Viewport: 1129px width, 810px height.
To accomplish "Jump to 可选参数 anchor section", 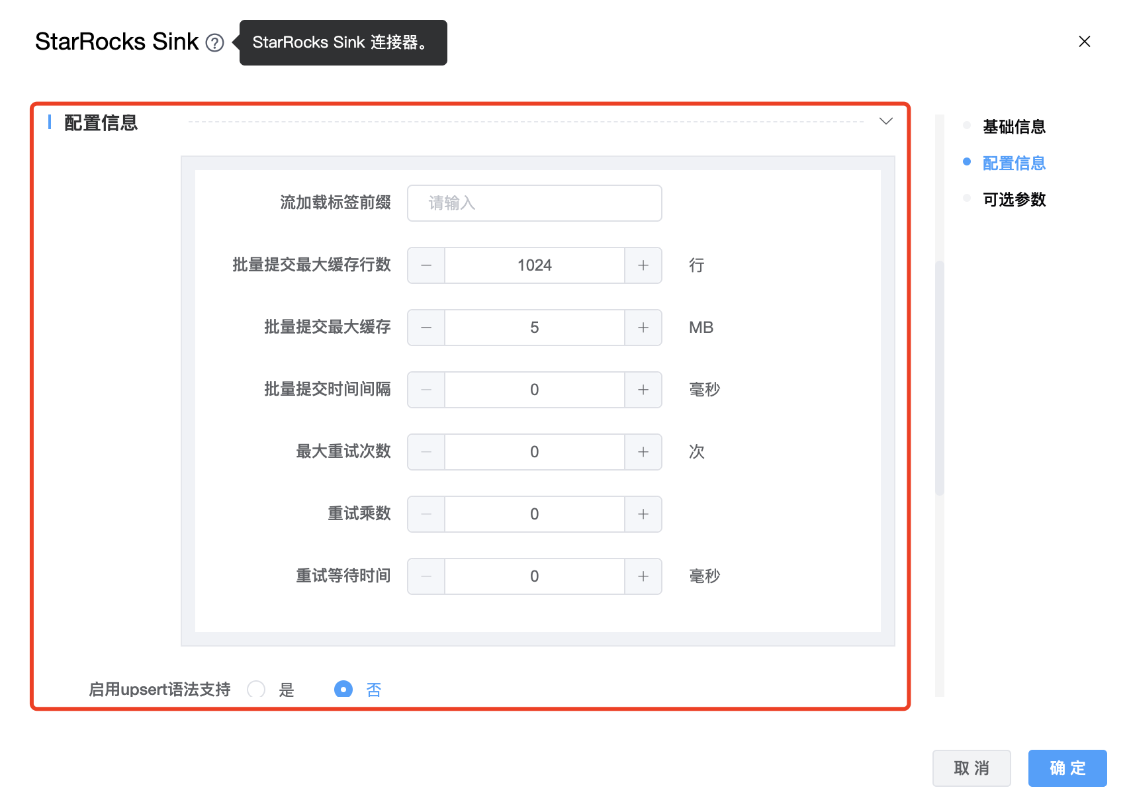I will point(1013,199).
